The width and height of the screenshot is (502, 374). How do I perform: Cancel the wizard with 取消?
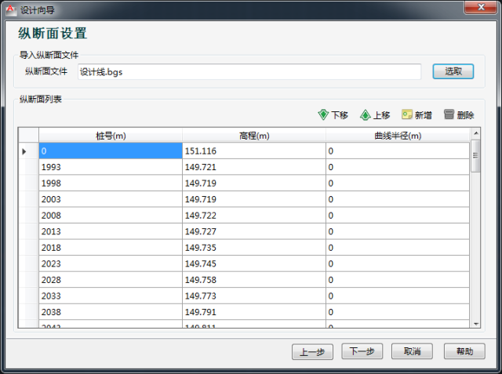(x=413, y=351)
